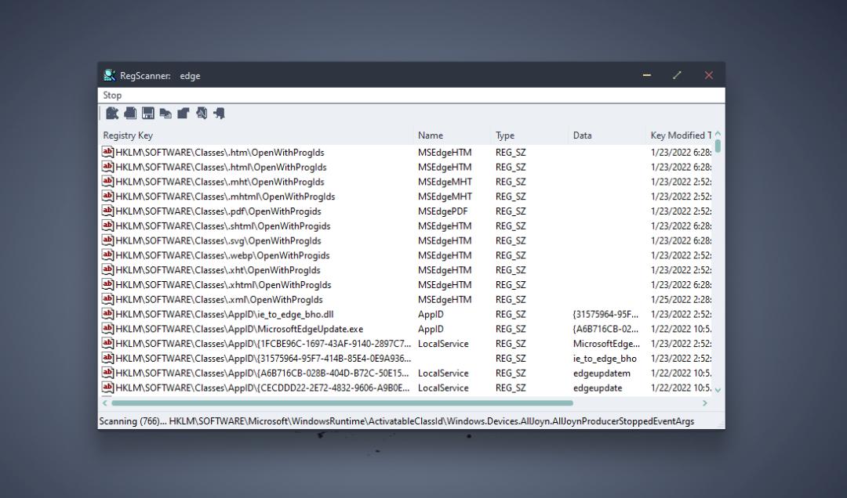Image resolution: width=847 pixels, height=498 pixels.
Task: Click the string-value icon of the .xml\OpenWithProgIds row
Action: pos(107,299)
